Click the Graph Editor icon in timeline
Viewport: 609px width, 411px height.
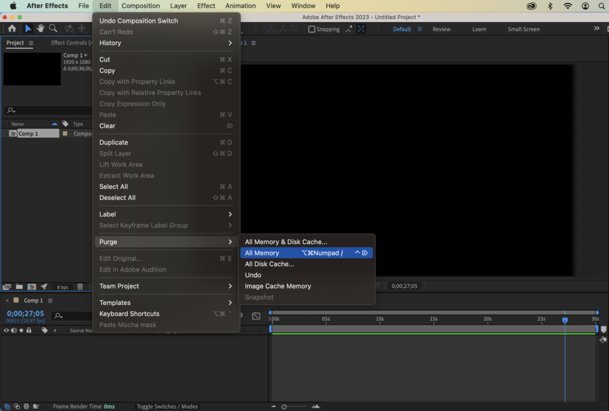pos(256,316)
